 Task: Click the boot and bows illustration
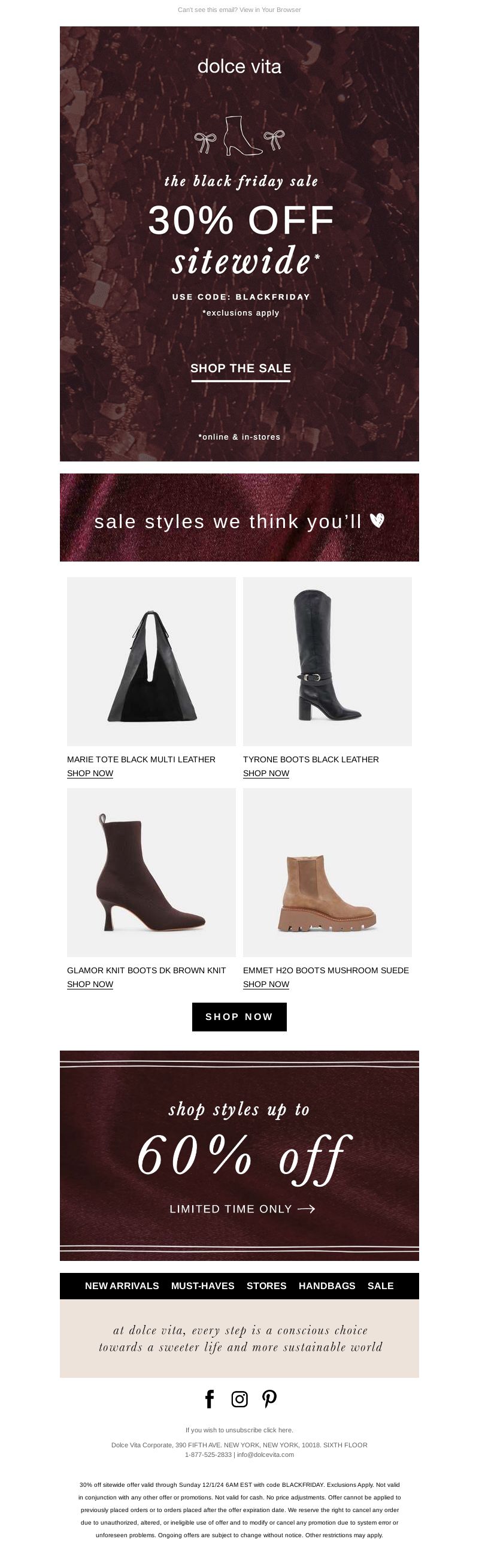tap(239, 135)
